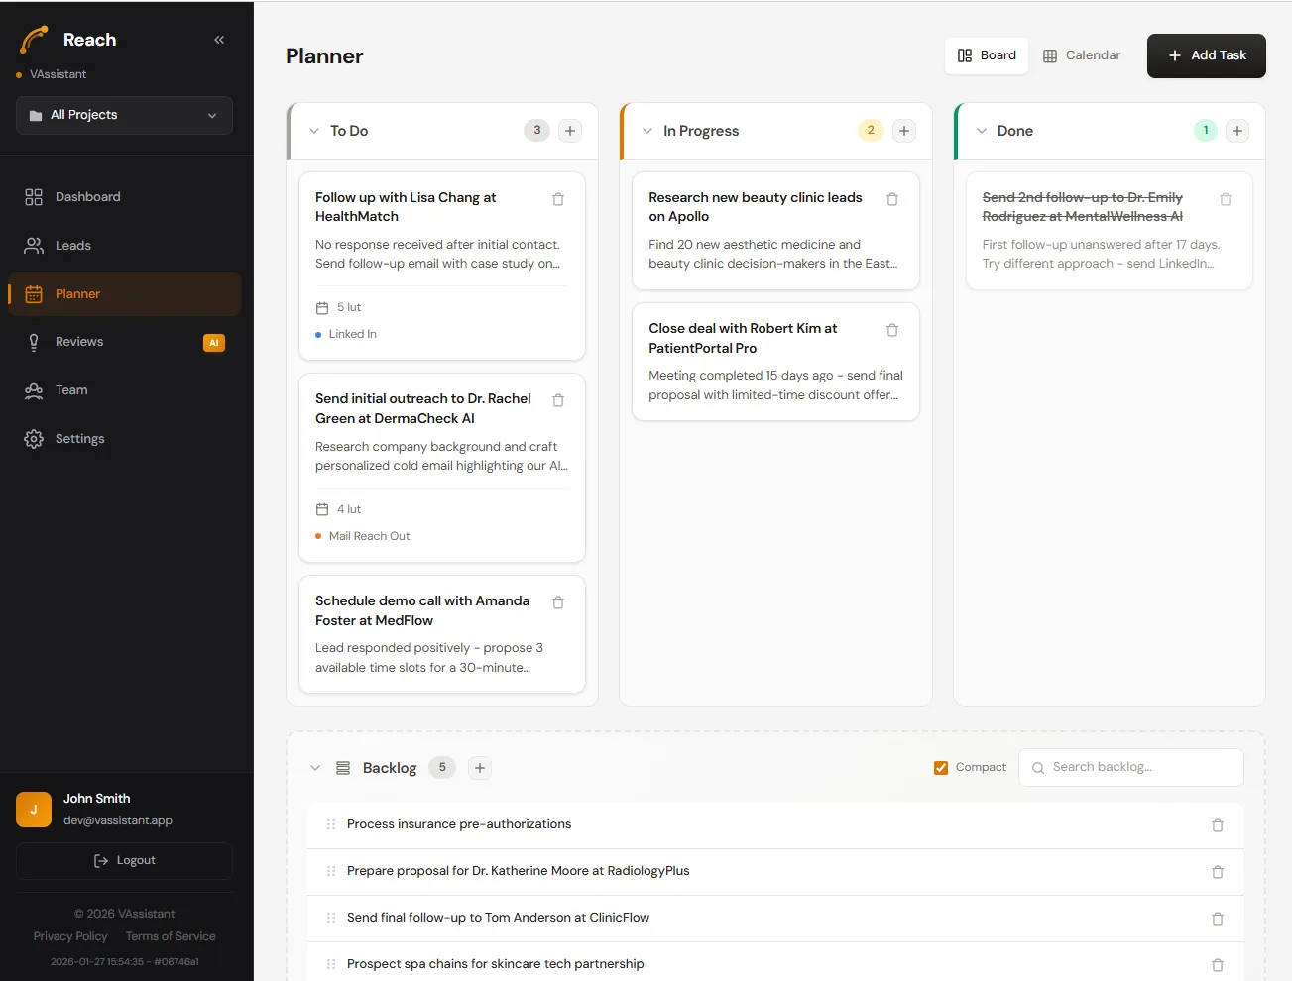Collapse the To Do column
1292x981 pixels.
coord(314,131)
